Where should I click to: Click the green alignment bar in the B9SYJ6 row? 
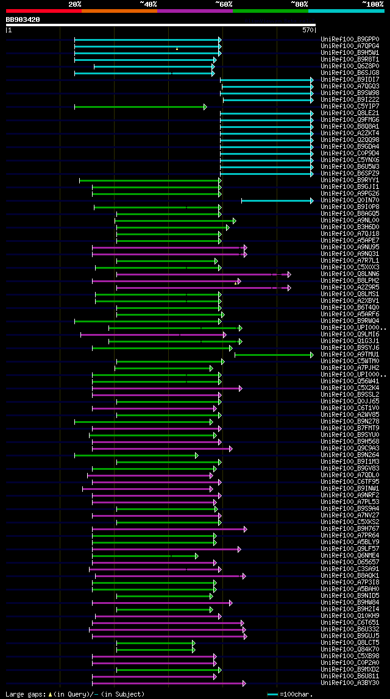(162, 348)
